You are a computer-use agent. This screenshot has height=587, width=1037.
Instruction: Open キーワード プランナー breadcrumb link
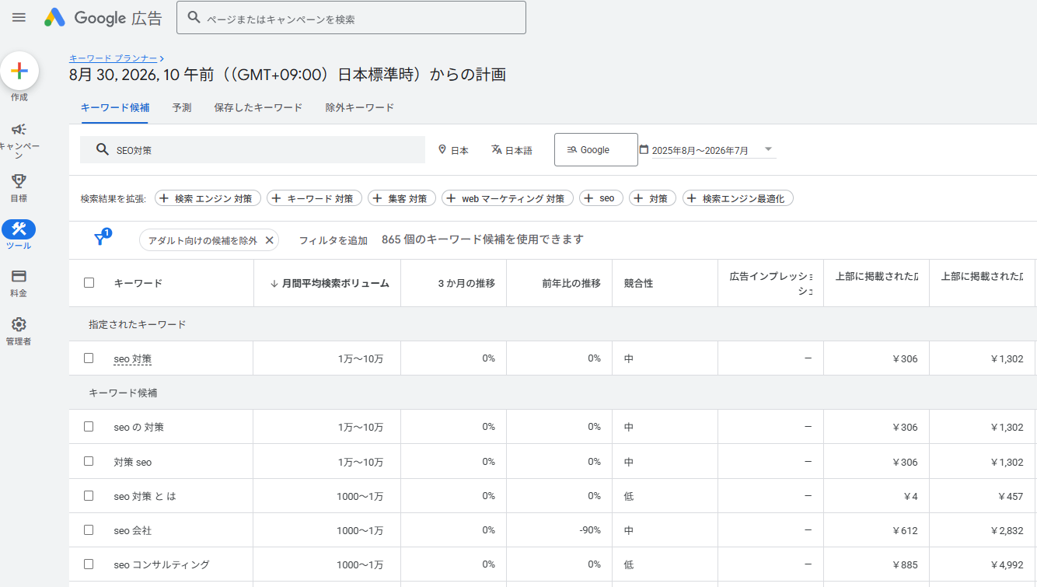(x=113, y=58)
